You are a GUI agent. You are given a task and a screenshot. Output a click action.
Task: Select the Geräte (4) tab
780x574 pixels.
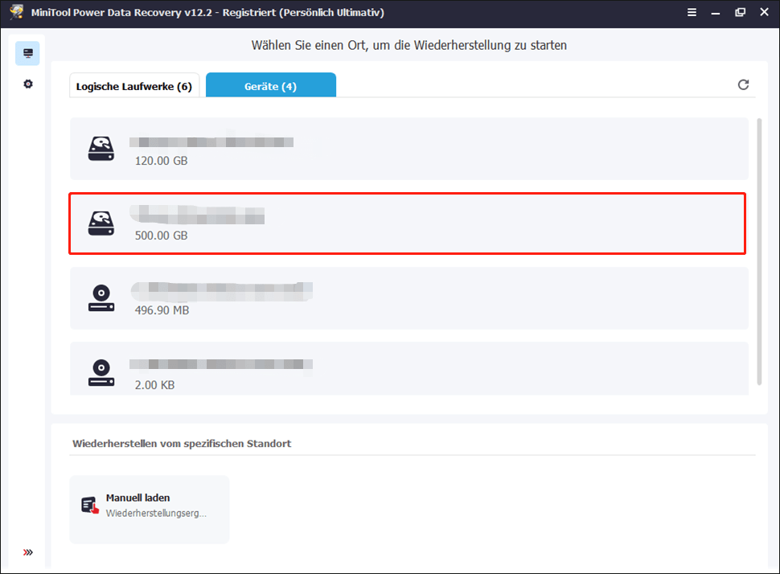271,86
